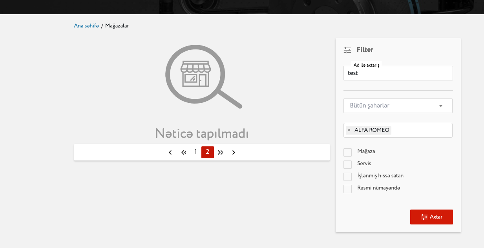Click the Mağazalar breadcrumb item
Image resolution: width=484 pixels, height=248 pixels.
pos(117,26)
